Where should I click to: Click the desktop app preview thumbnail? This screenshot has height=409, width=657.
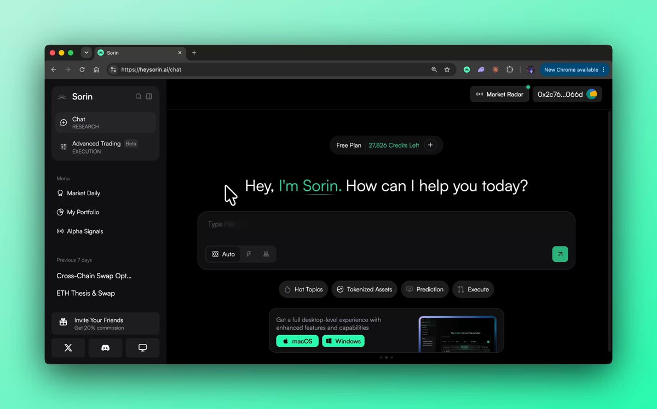tap(458, 334)
